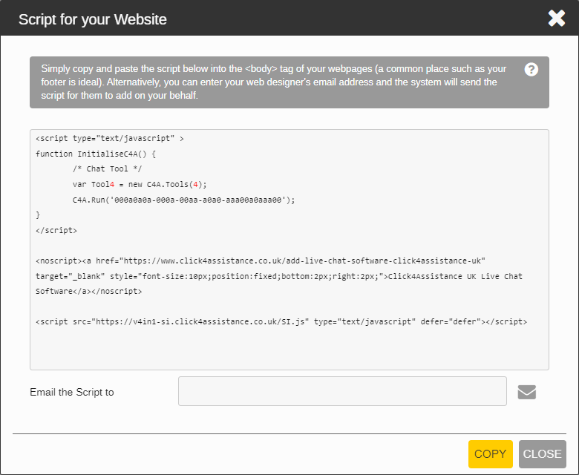
Task: Click the closing '</script>' line
Action: pos(56,230)
